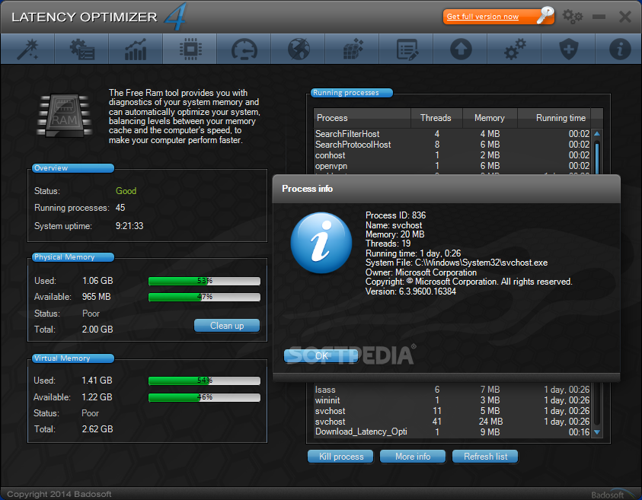The width and height of the screenshot is (642, 500).
Task: Open the info about tool
Action: (619, 49)
